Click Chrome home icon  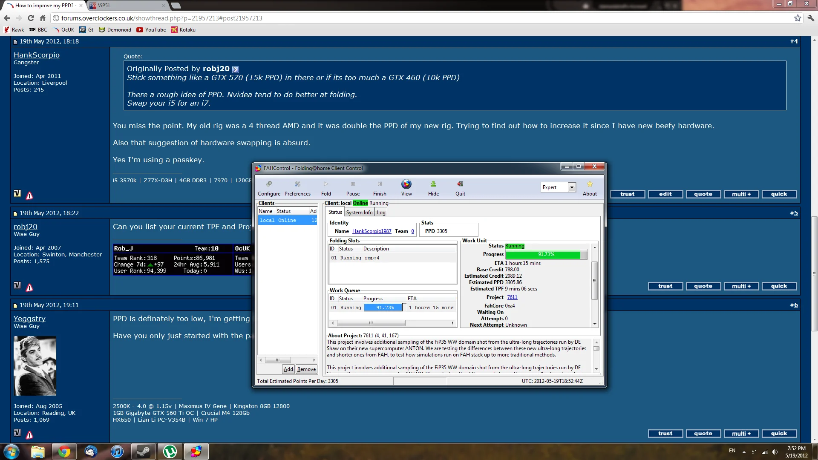pyautogui.click(x=43, y=18)
